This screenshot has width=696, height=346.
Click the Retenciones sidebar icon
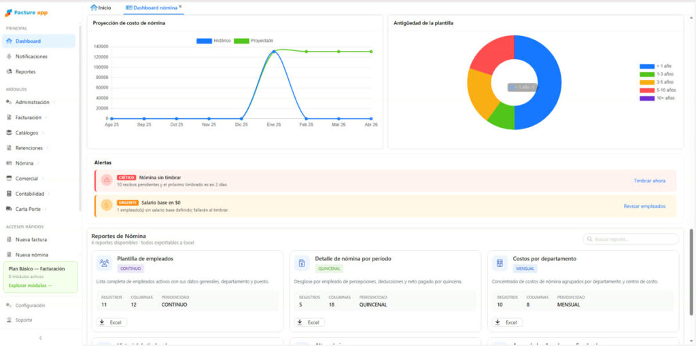tap(9, 148)
